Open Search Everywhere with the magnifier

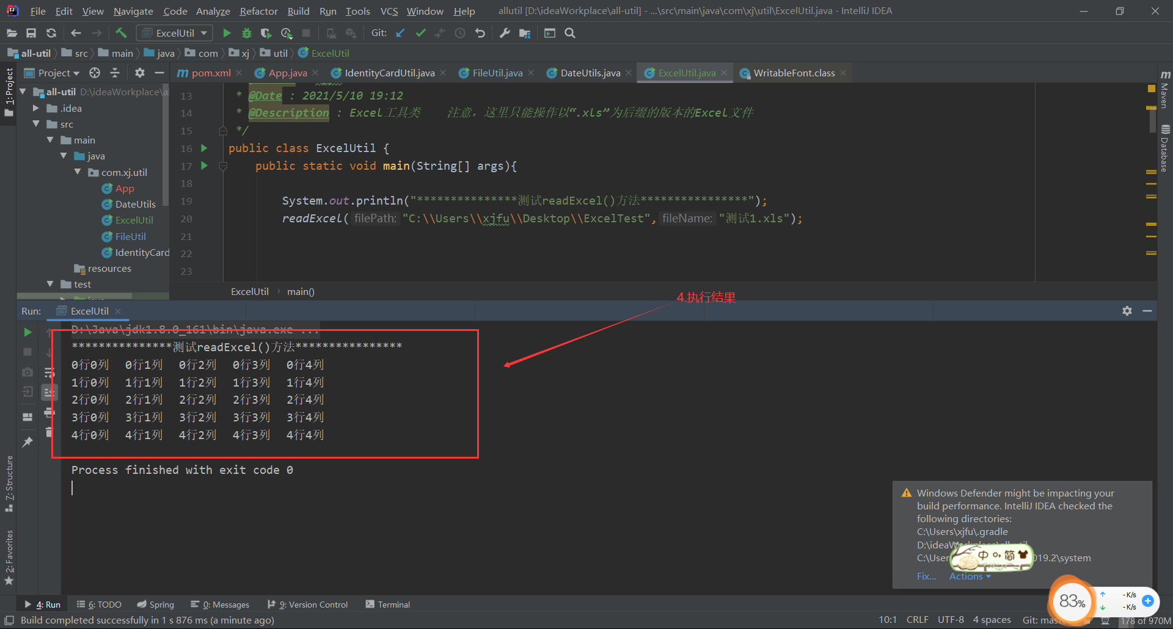(x=569, y=33)
